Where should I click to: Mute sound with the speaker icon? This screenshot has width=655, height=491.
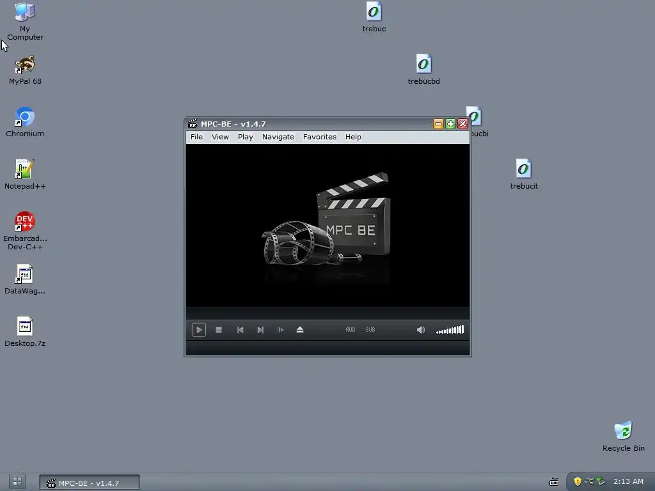(421, 330)
